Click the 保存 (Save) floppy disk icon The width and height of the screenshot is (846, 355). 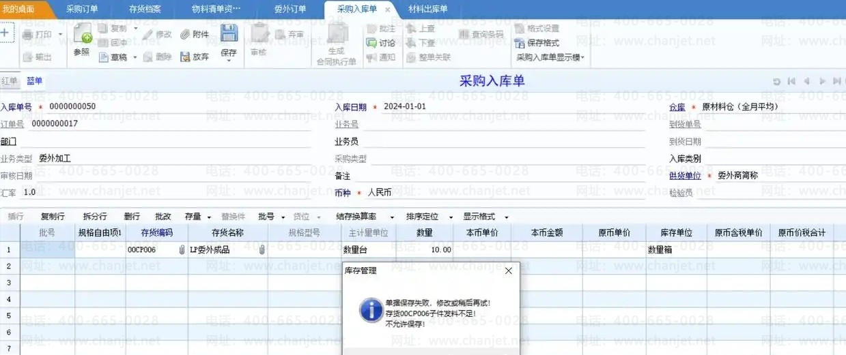pyautogui.click(x=229, y=34)
